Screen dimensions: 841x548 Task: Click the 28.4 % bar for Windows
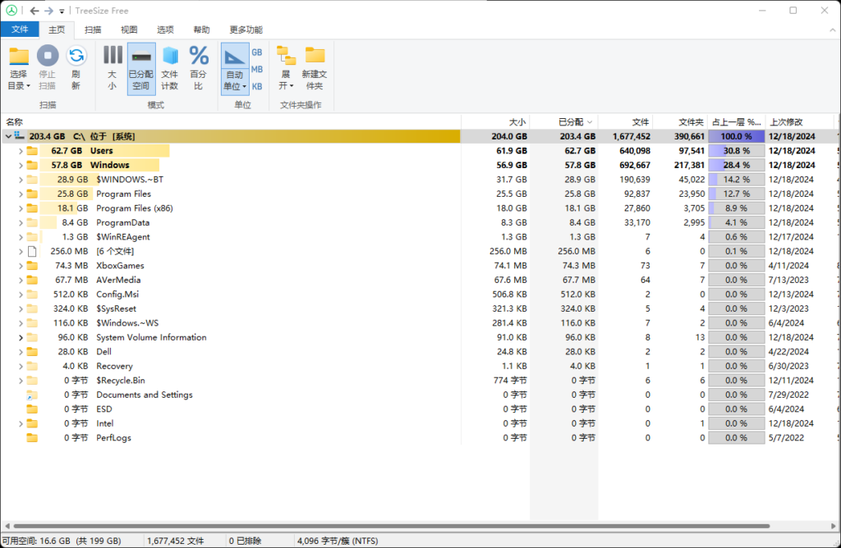pyautogui.click(x=737, y=166)
